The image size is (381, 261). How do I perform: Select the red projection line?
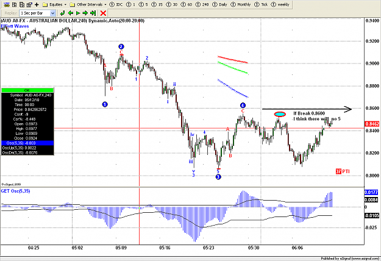232,60
